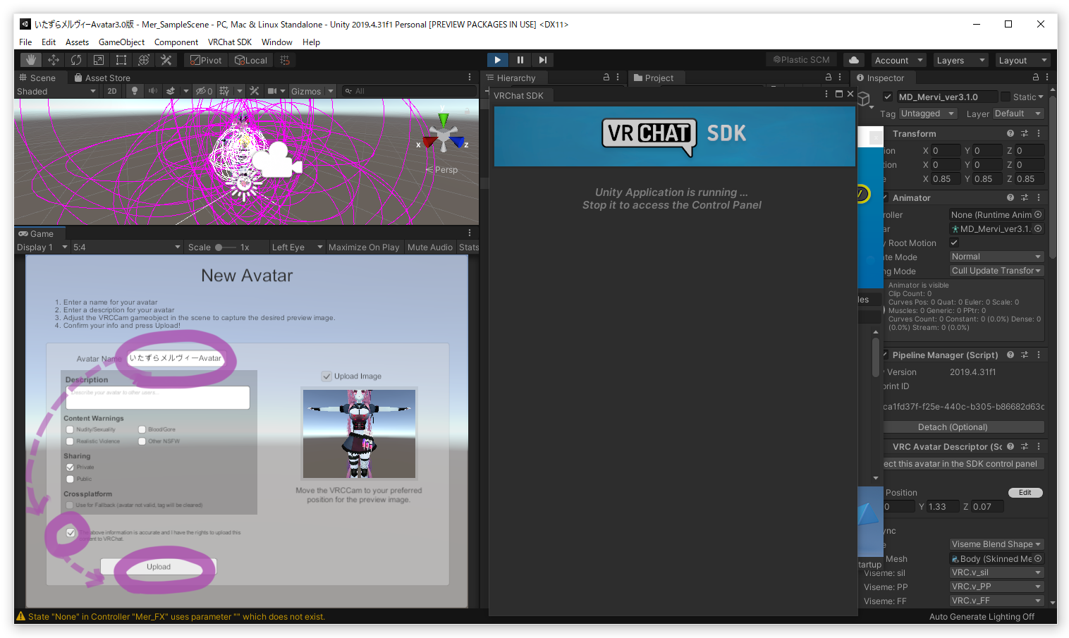Toggle rights confirmation checkbox above Upload
The image size is (1069, 638).
click(71, 533)
